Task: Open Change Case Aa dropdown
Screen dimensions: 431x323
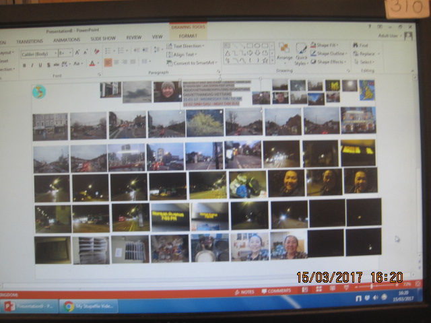Action: tap(77, 64)
